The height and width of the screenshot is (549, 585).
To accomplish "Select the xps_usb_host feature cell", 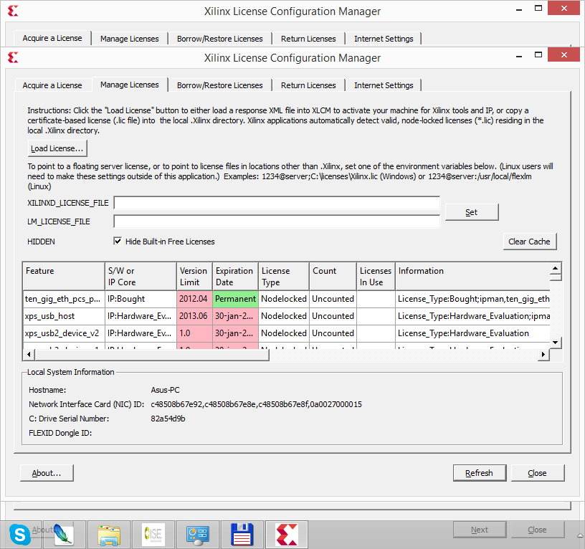I will click(64, 316).
